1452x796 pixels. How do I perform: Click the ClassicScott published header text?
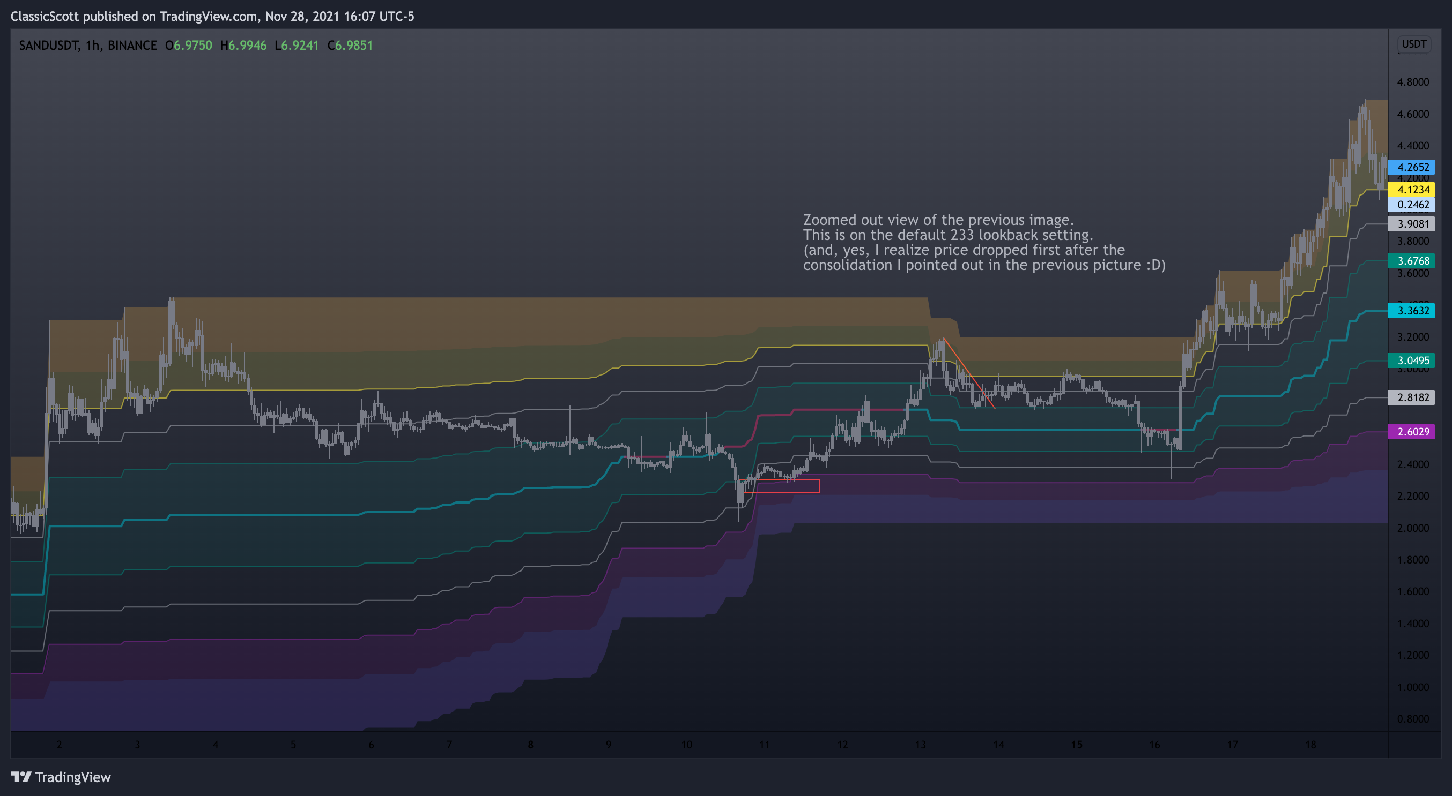(x=212, y=16)
